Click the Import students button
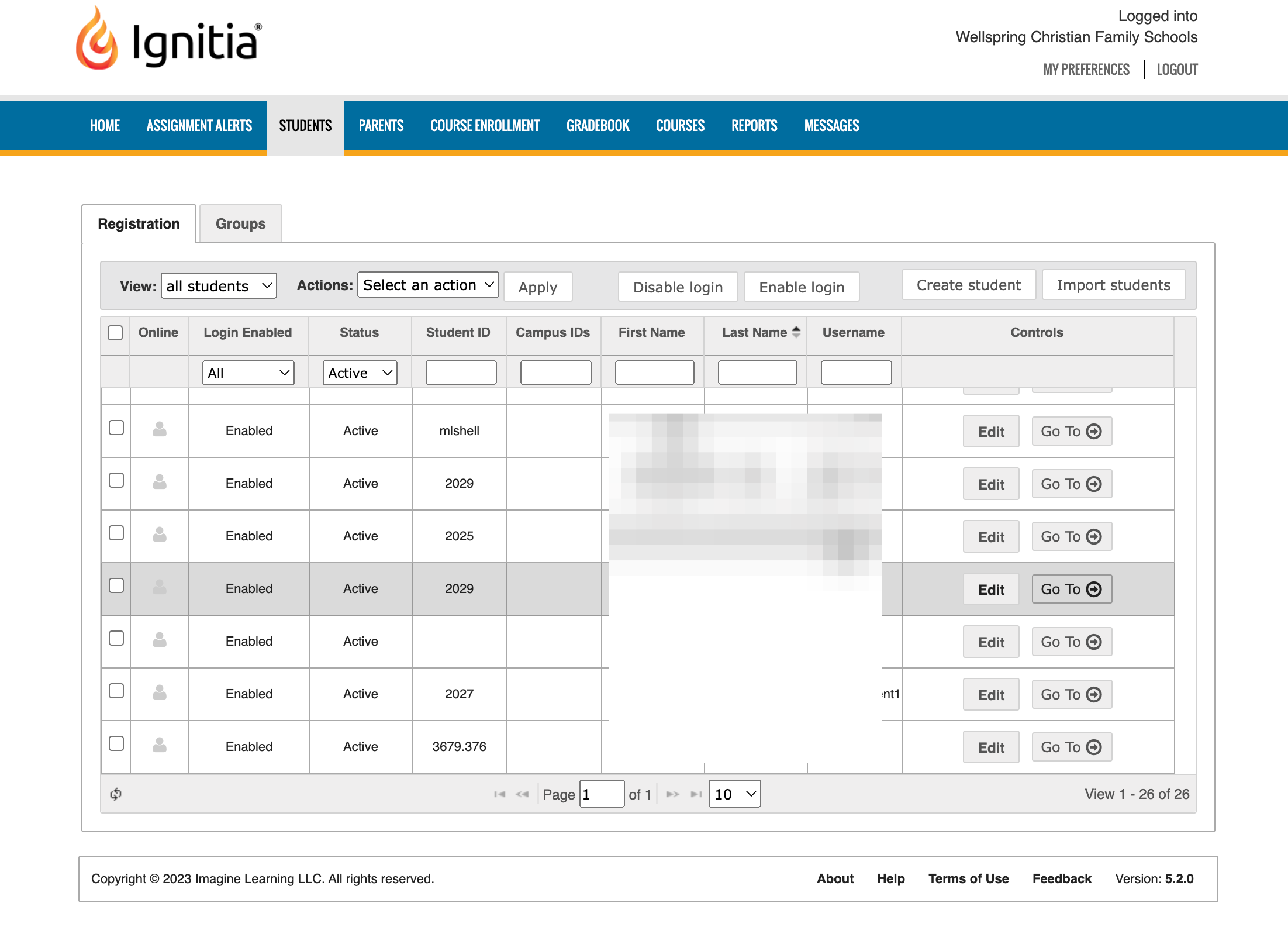Image resolution: width=1288 pixels, height=951 pixels. 1113,285
